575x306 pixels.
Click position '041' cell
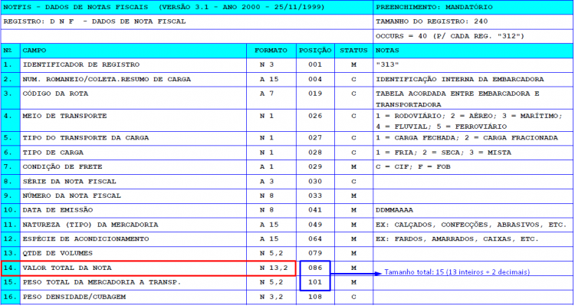pyautogui.click(x=315, y=211)
